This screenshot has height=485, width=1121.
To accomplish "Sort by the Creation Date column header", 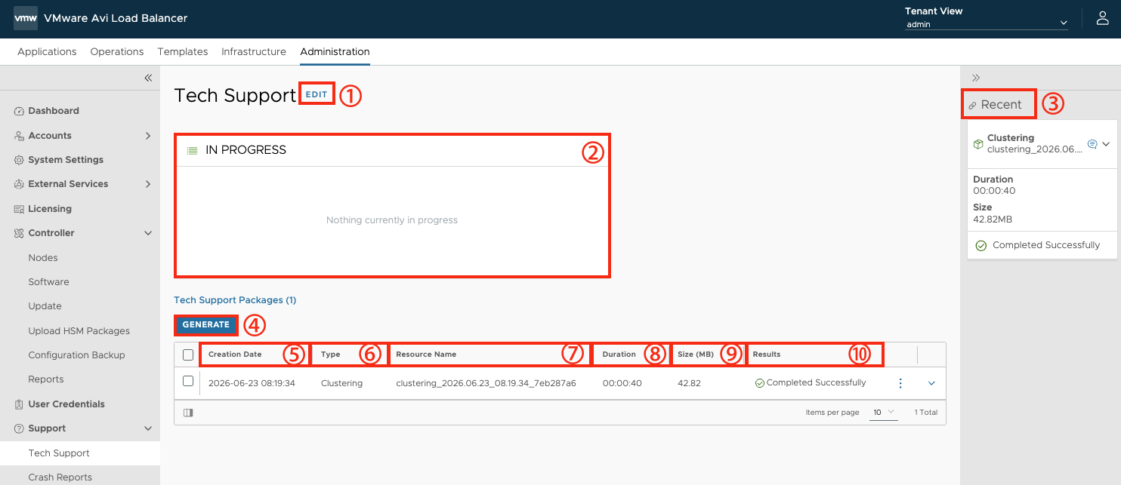I will coord(235,355).
